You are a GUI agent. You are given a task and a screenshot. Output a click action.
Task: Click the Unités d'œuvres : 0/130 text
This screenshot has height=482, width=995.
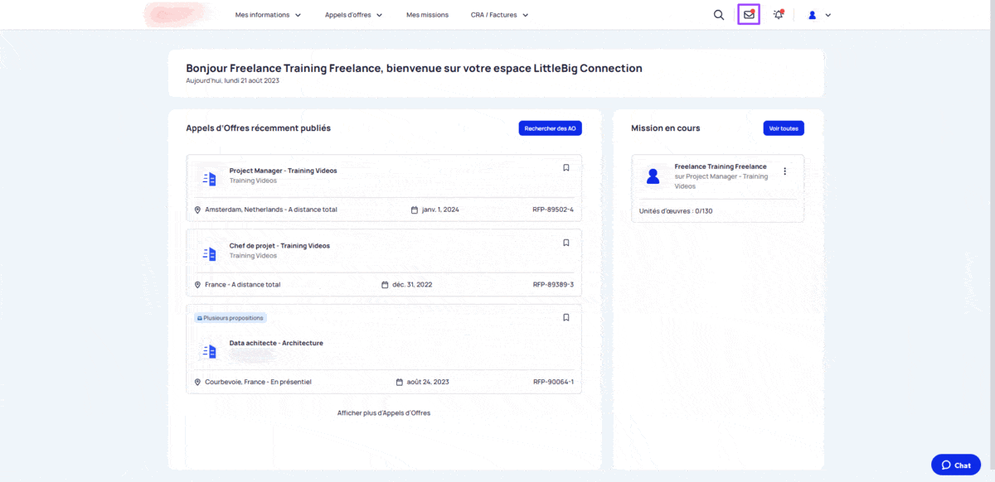[676, 211]
